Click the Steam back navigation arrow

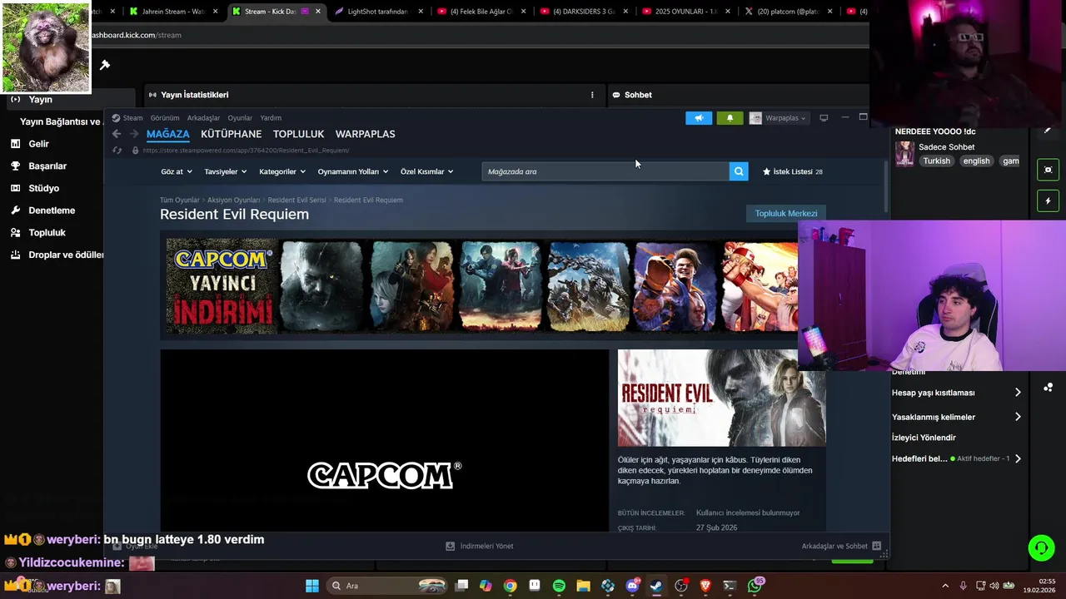117,134
